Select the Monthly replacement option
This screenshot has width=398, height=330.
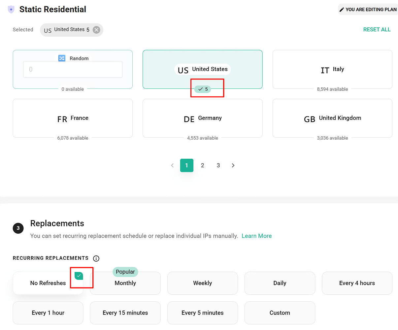coord(125,283)
